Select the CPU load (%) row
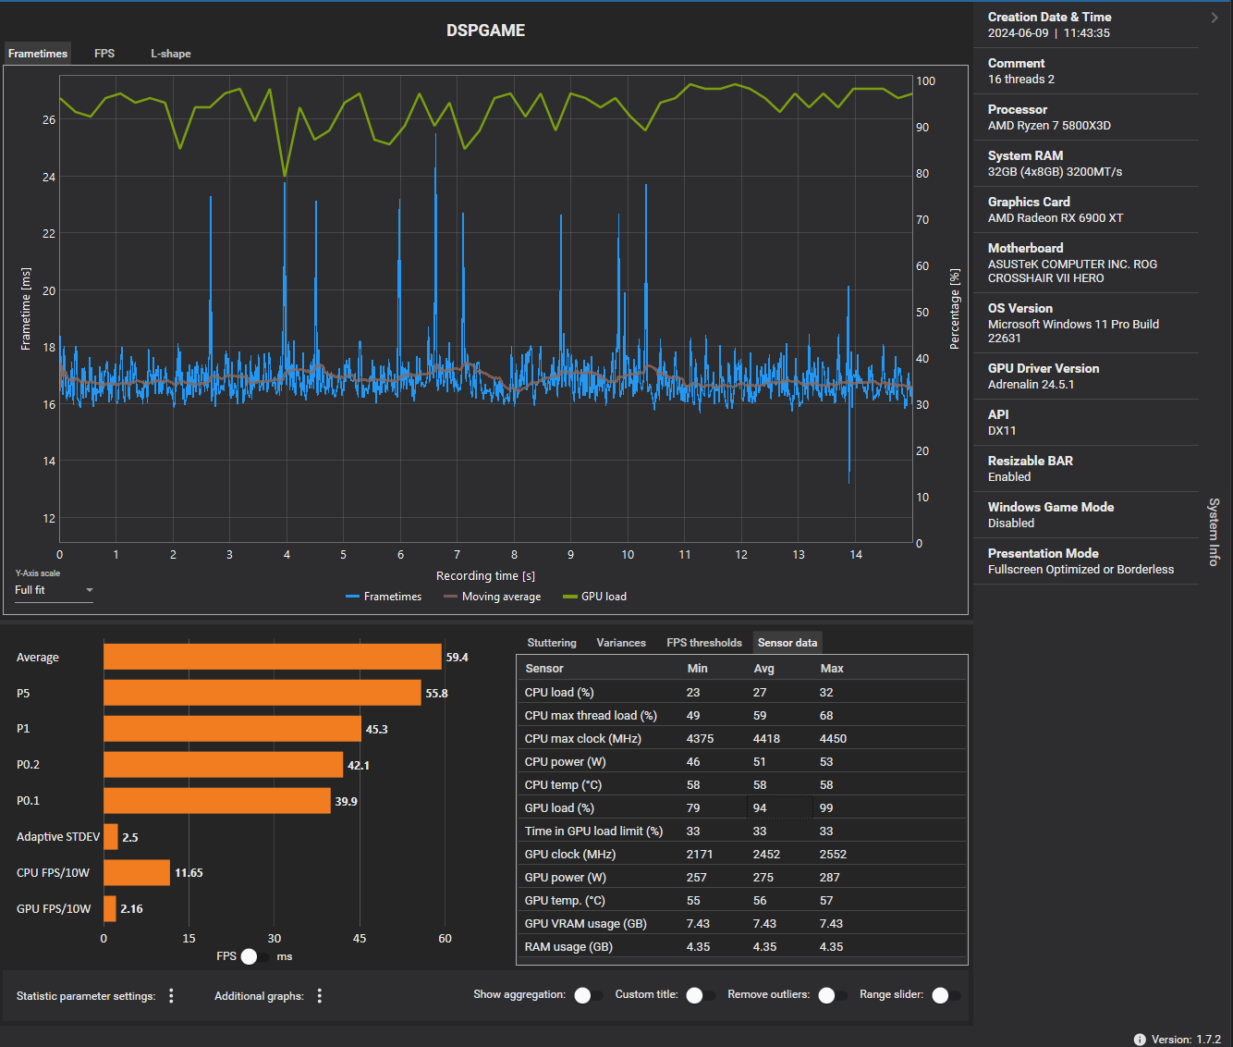Viewport: 1233px width, 1047px height. 742,692
